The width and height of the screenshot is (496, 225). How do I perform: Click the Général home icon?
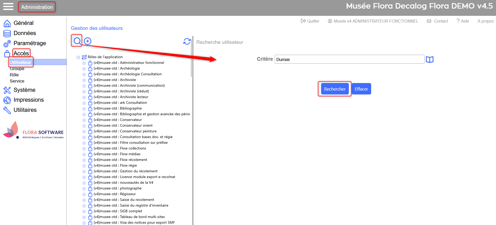[x=7, y=23]
